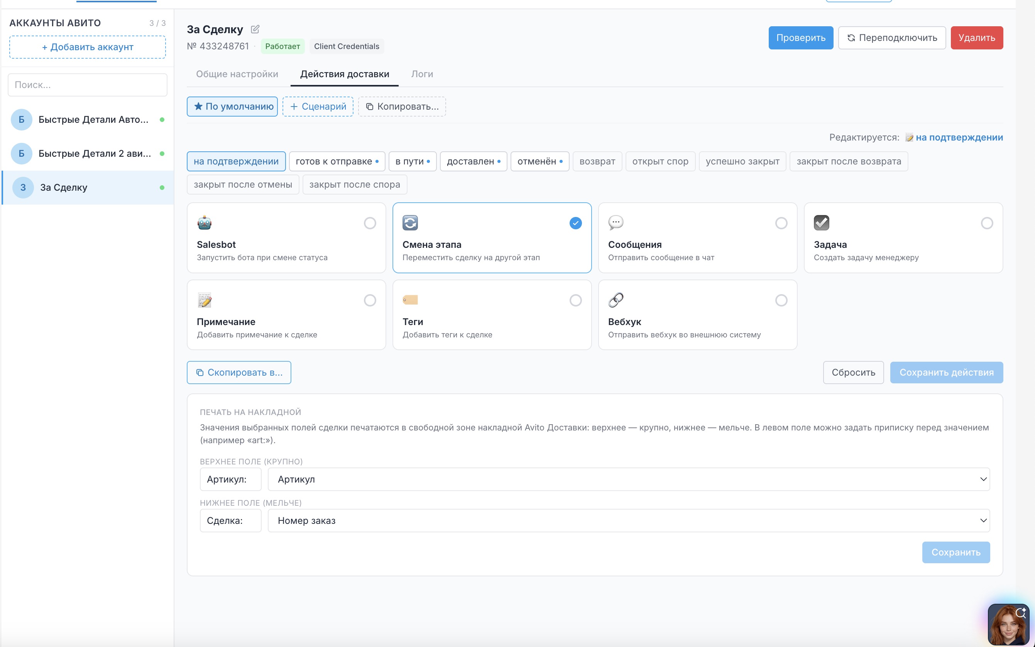Click the Сбросить button
The width and height of the screenshot is (1035, 647).
coord(853,372)
